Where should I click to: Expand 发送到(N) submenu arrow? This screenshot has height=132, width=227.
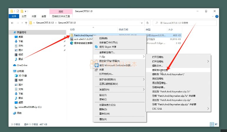pyautogui.click(x=144, y=89)
